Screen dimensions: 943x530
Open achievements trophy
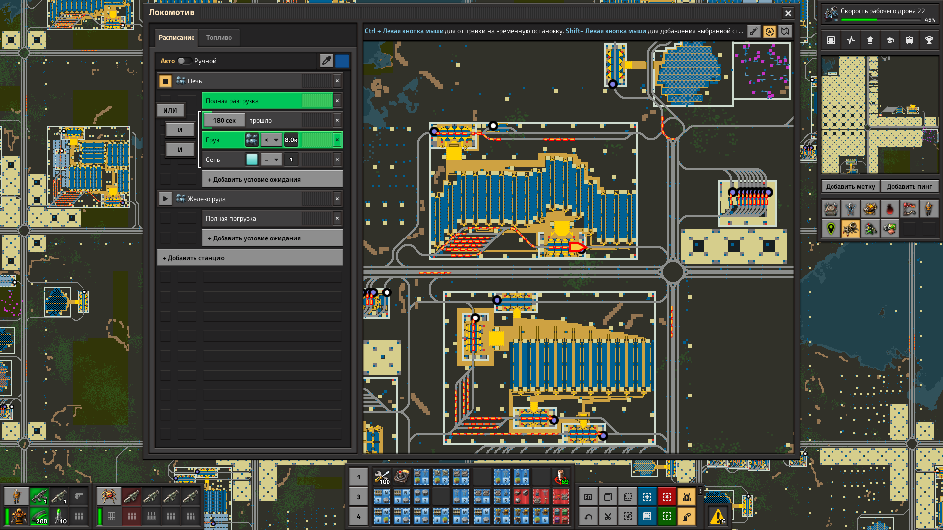tap(929, 40)
